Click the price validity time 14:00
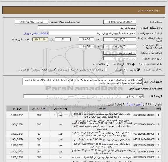This screenshot has height=162, width=168. [86, 46]
